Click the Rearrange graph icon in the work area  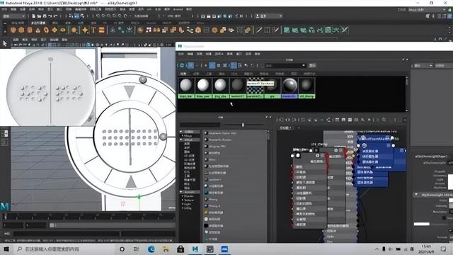pyautogui.click(x=329, y=120)
